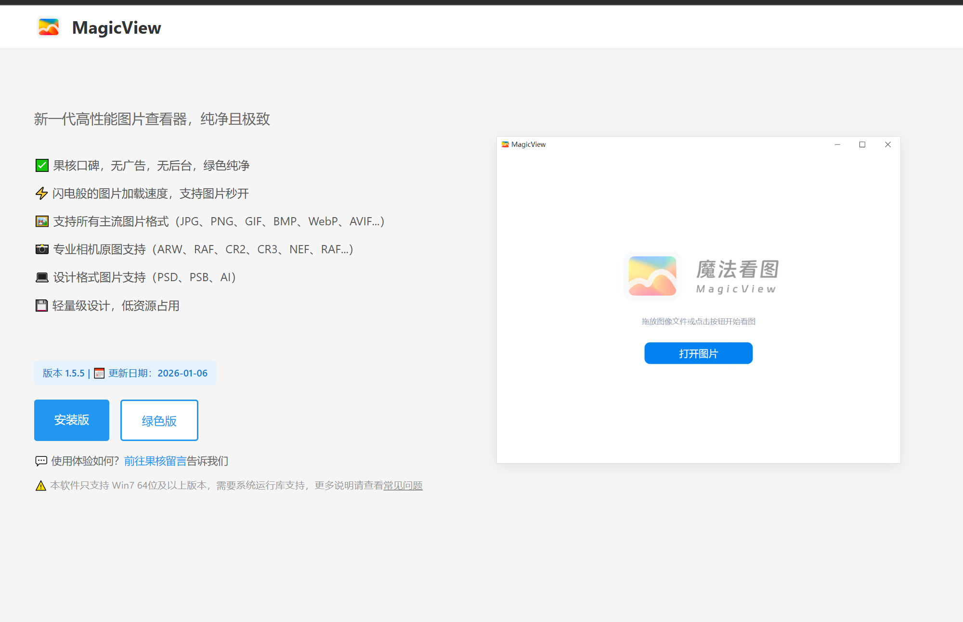Click the lightning bolt speed icon
Screen dimensions: 963x622
(x=42, y=194)
